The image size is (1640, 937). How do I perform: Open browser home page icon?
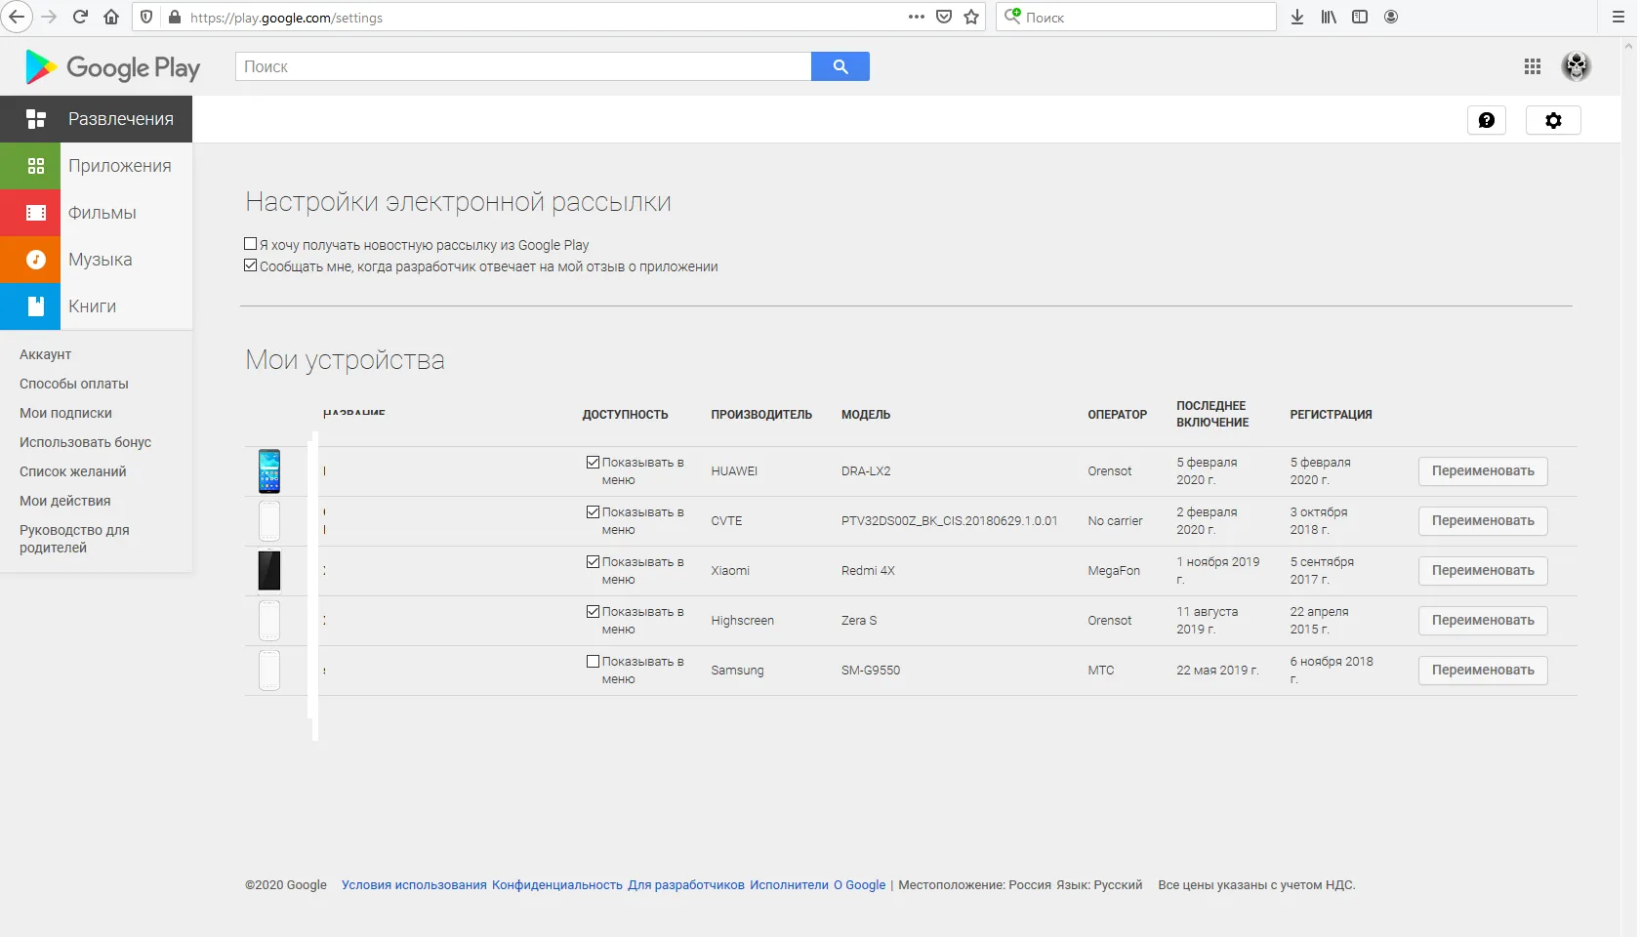click(x=111, y=17)
